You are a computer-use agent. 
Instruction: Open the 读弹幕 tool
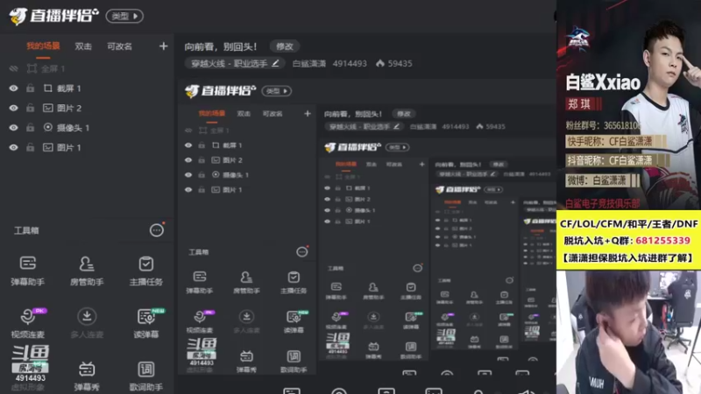pos(145,323)
